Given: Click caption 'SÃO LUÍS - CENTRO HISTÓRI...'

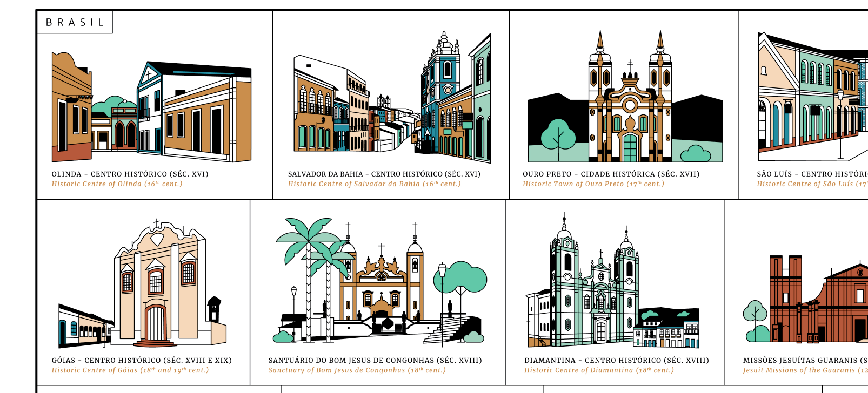Looking at the screenshot, I should 812,174.
